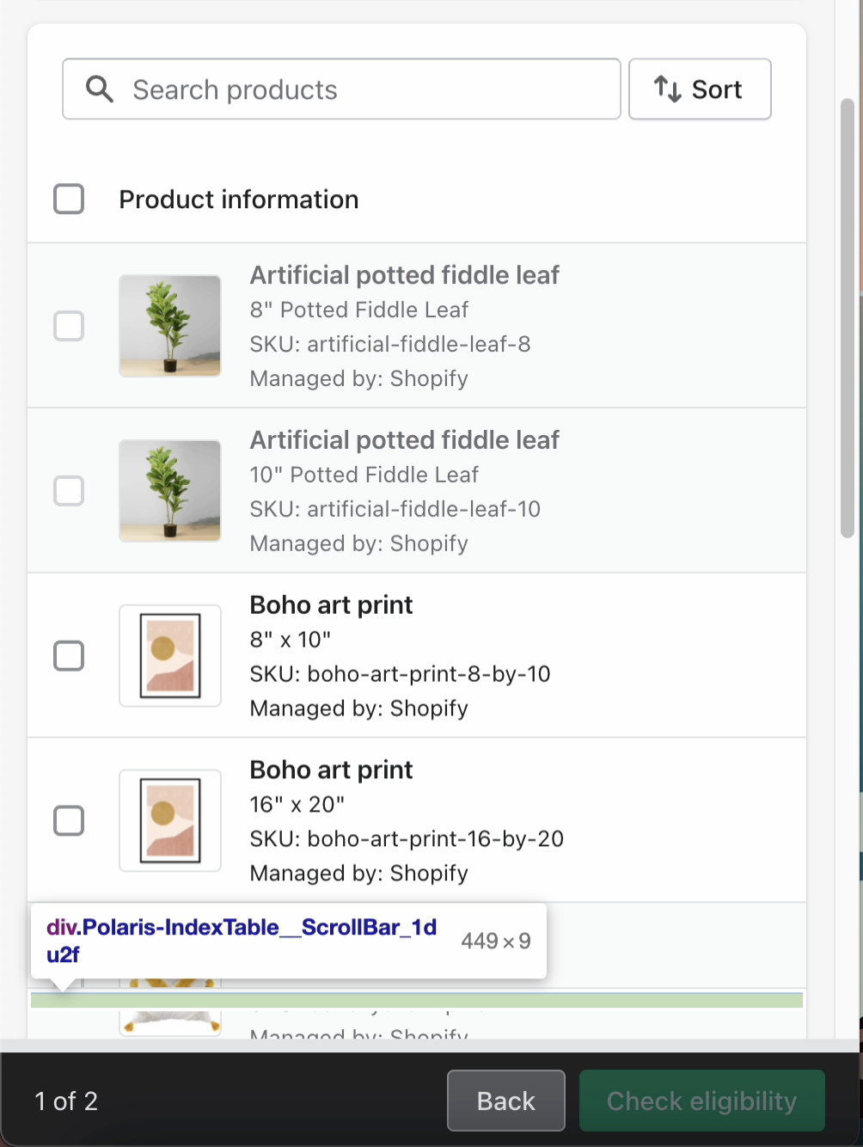This screenshot has height=1147, width=863.
Task: Click the Back button
Action: coord(505,1101)
